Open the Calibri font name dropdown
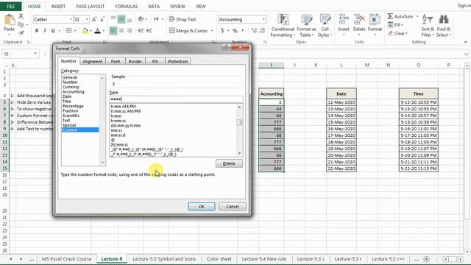The image size is (471, 265). click(x=71, y=19)
